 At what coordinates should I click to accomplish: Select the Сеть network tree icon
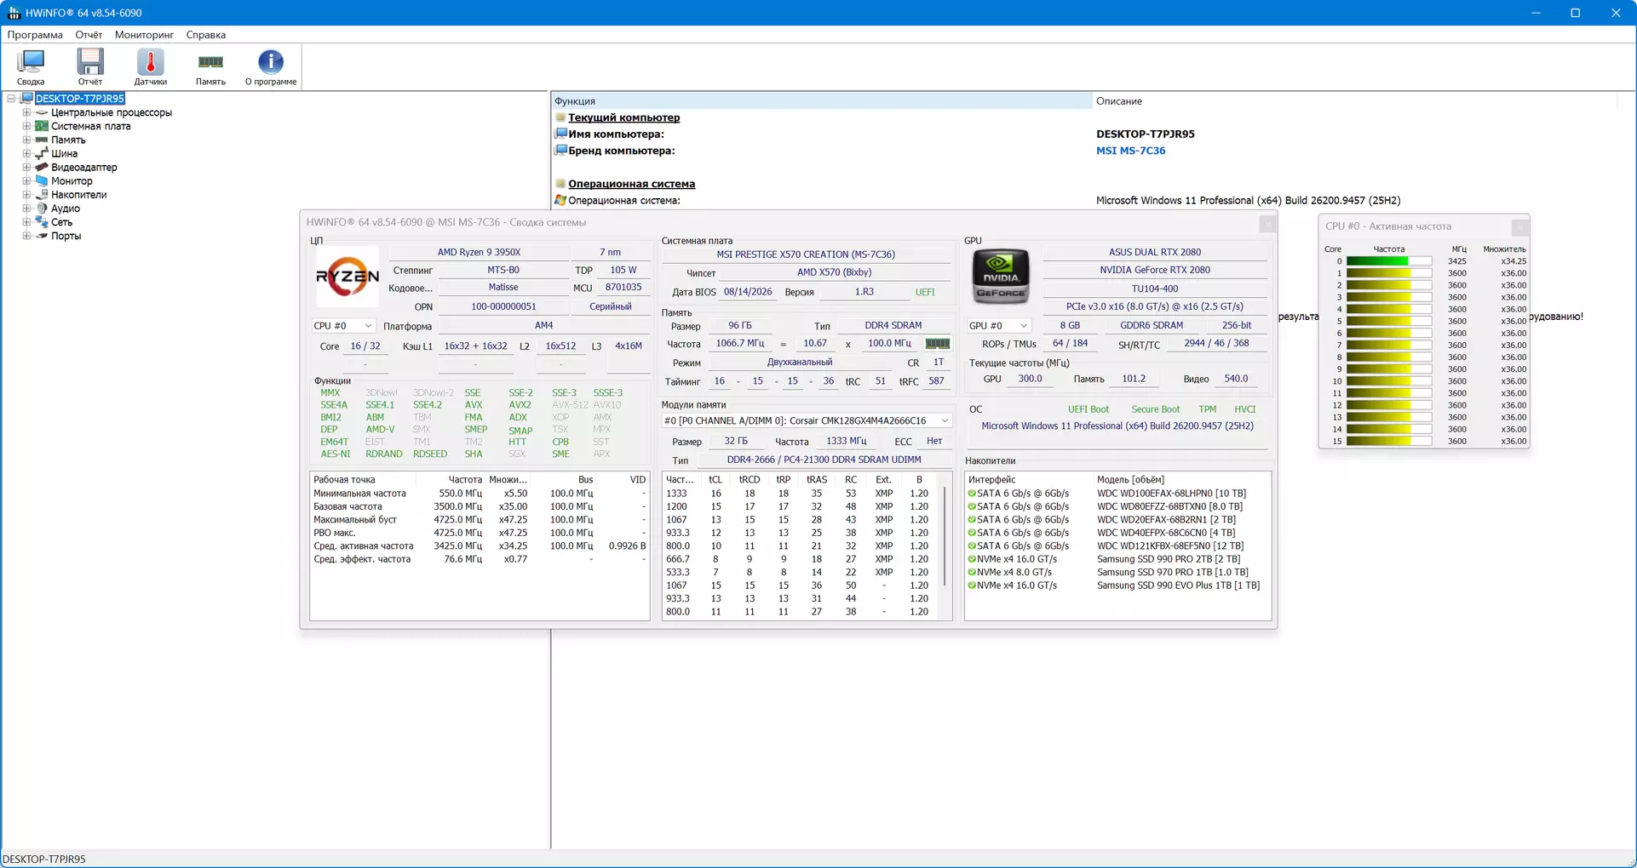pyautogui.click(x=41, y=222)
